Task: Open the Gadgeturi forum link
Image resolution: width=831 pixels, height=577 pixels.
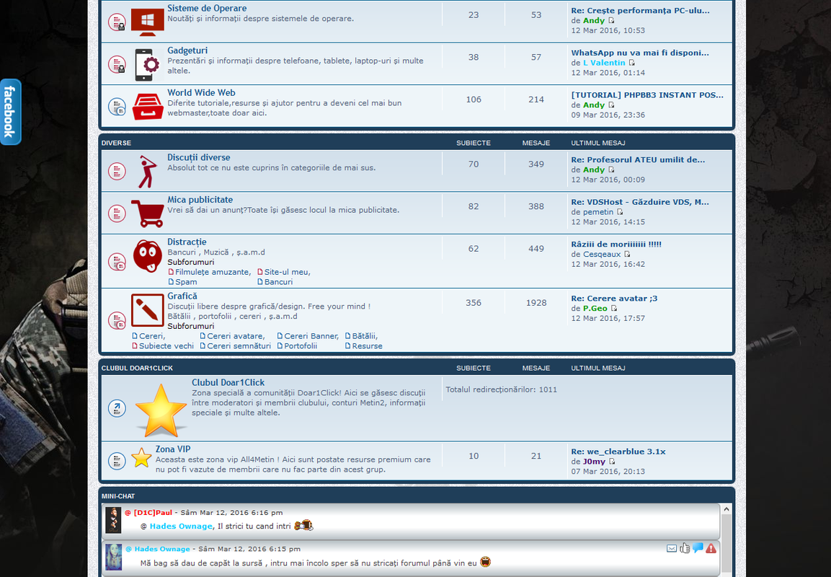Action: point(187,50)
